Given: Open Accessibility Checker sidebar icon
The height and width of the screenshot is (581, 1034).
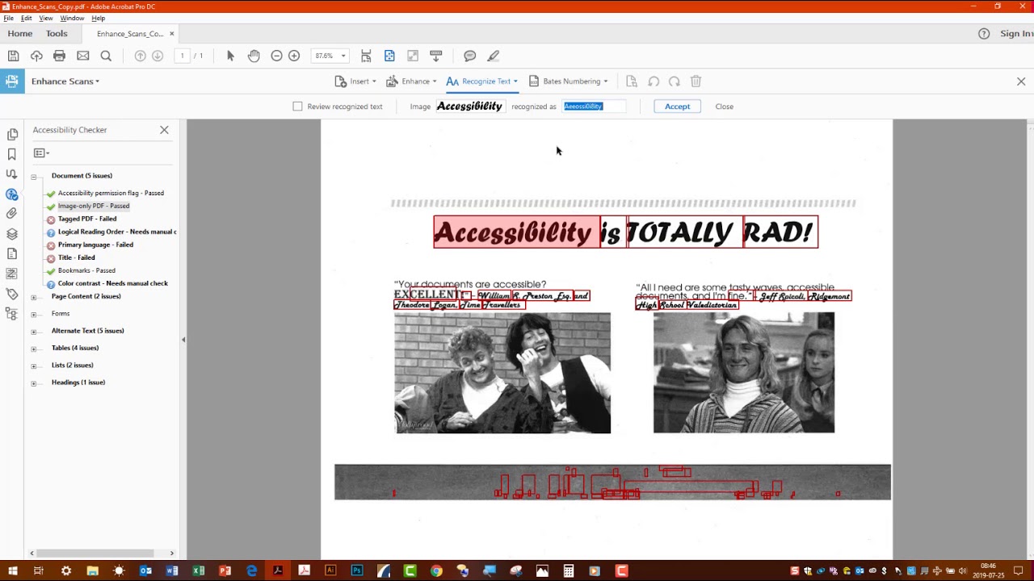Looking at the screenshot, I should (12, 194).
